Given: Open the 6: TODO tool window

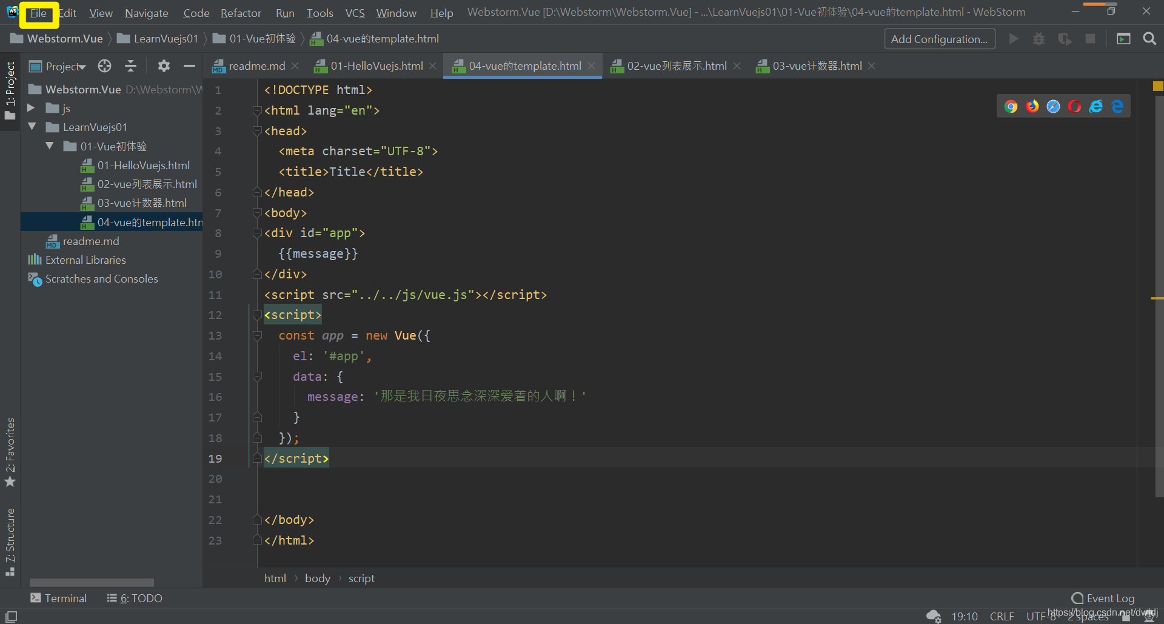Looking at the screenshot, I should click(x=135, y=598).
